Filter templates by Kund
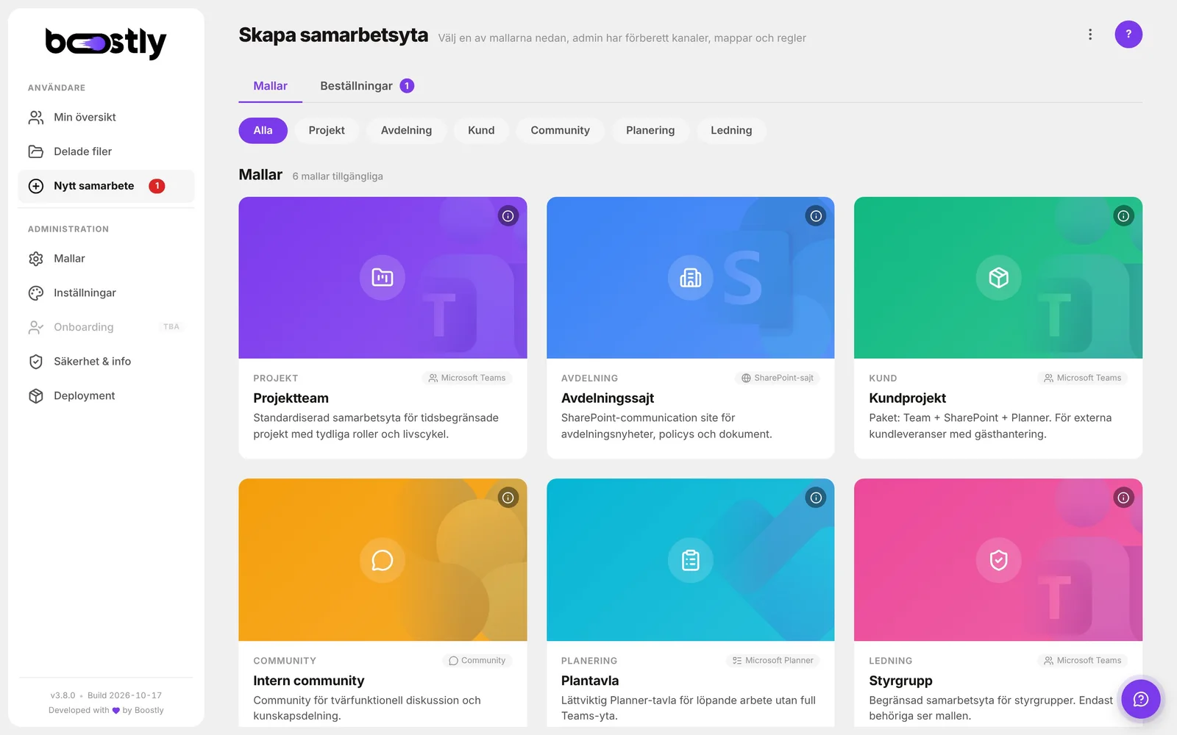This screenshot has height=735, width=1177. [481, 130]
